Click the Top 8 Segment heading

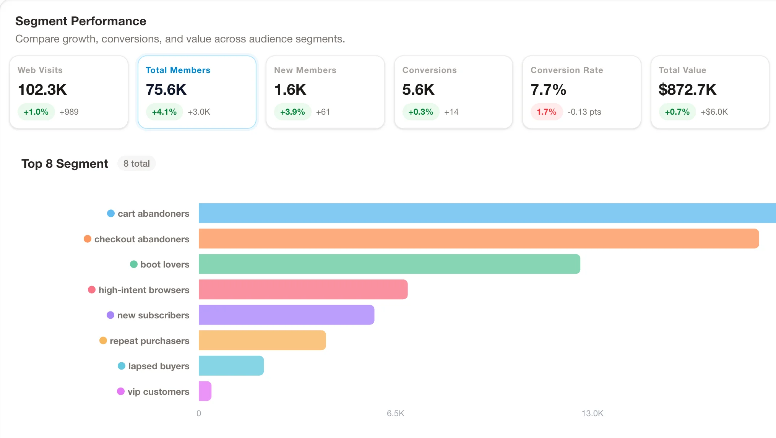point(65,164)
